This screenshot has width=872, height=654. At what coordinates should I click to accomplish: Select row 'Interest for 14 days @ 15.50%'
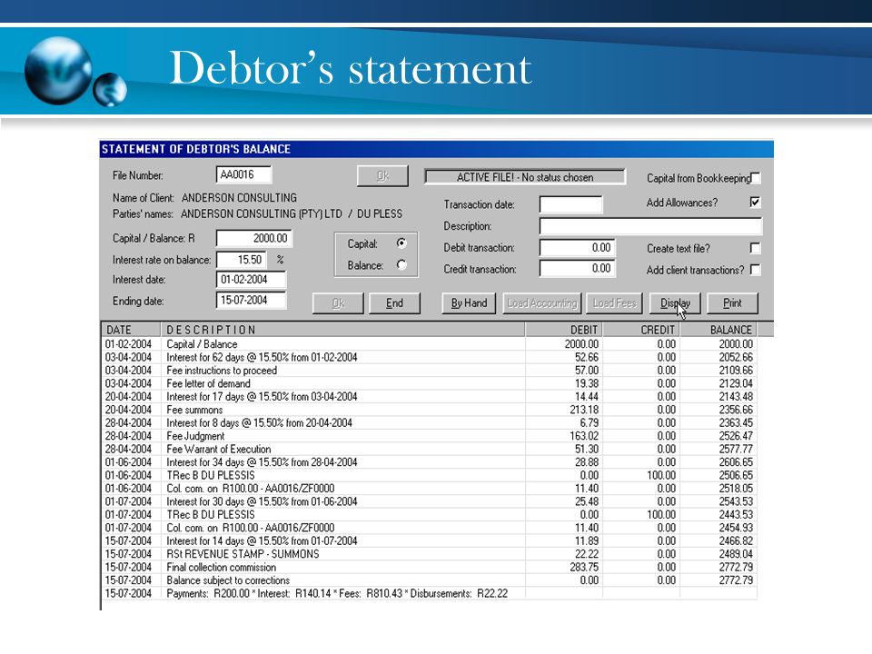tap(430, 541)
